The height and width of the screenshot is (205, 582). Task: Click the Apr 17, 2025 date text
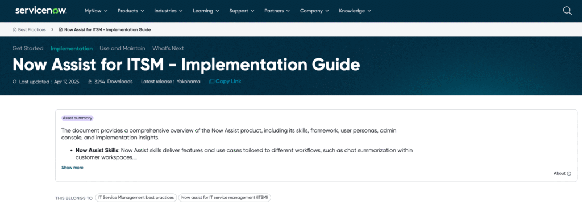(x=66, y=82)
